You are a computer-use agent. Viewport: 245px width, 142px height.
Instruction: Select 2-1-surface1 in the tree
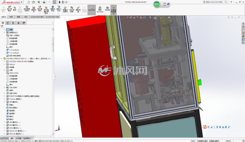pos(13,53)
